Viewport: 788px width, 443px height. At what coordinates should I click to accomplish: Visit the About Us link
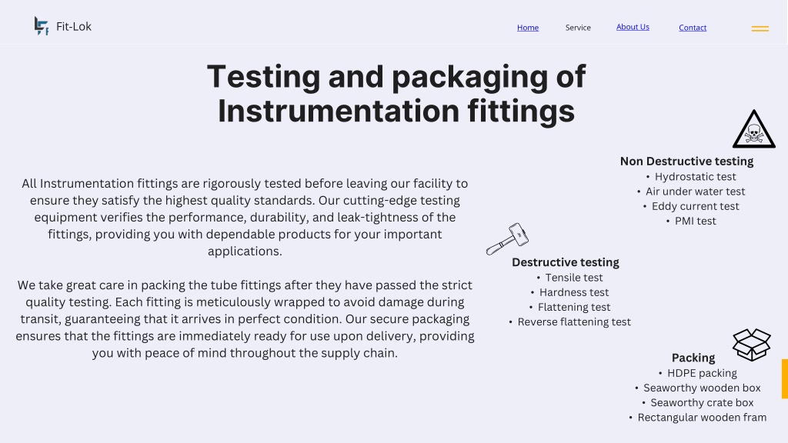coord(633,27)
